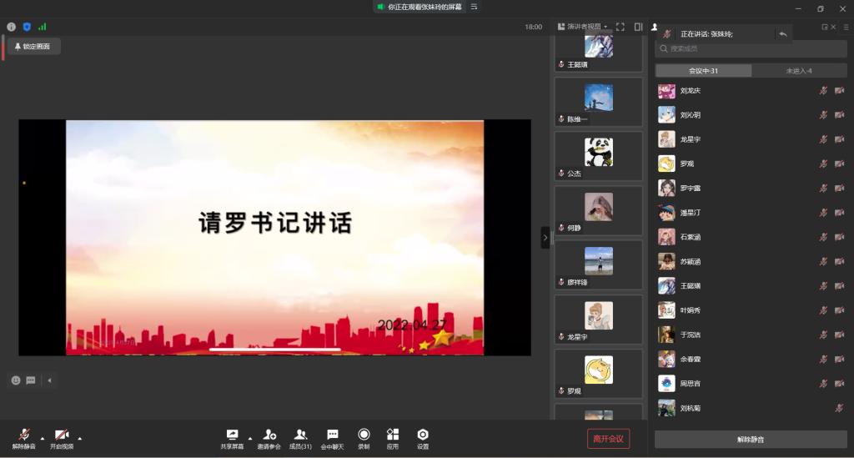854x458 pixels.
Task: Start recording with the 录制 icon
Action: 364,435
